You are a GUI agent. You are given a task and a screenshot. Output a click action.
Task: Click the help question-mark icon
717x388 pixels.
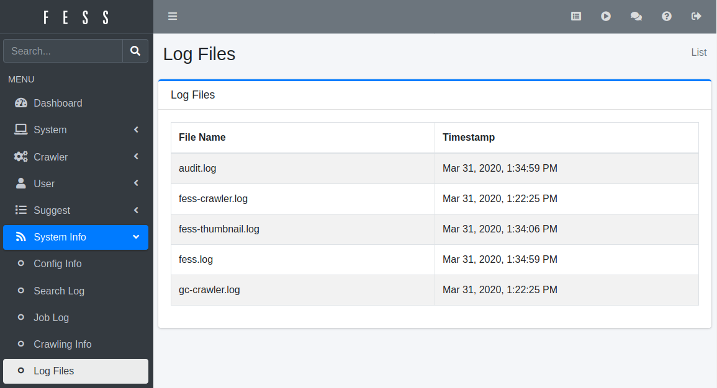[x=667, y=17]
